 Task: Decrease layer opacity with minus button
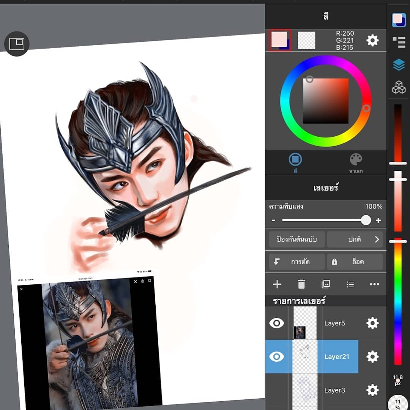pos(273,221)
